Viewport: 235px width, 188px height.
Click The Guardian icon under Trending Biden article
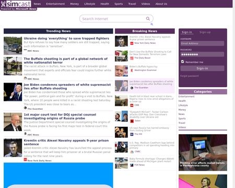pos(26,108)
